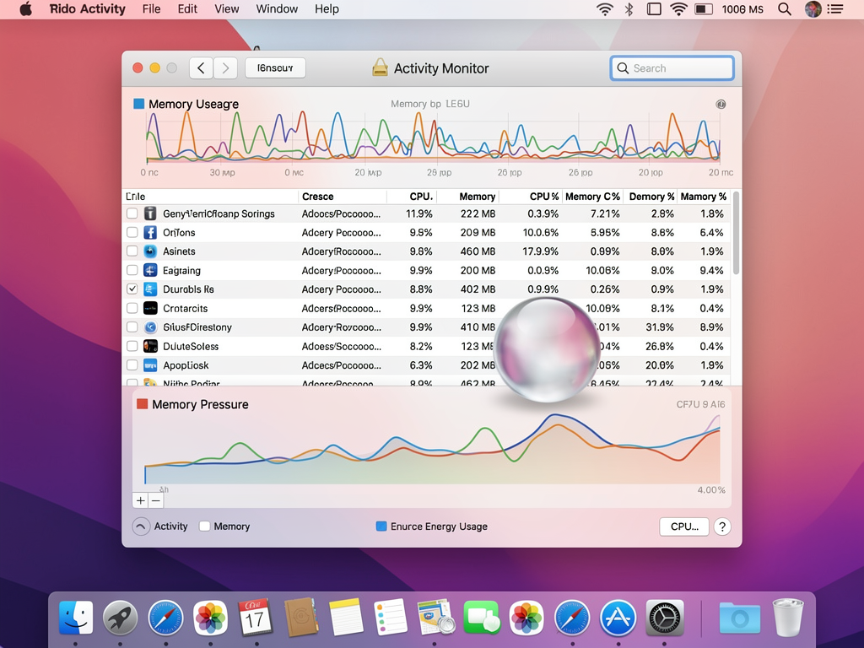Click the question mark help button
The width and height of the screenshot is (864, 648).
point(722,526)
